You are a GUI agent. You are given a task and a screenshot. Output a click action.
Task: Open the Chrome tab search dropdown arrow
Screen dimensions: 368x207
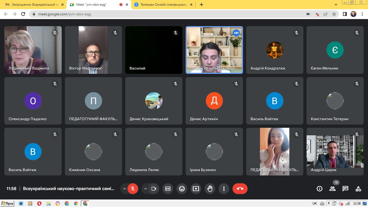[336, 5]
